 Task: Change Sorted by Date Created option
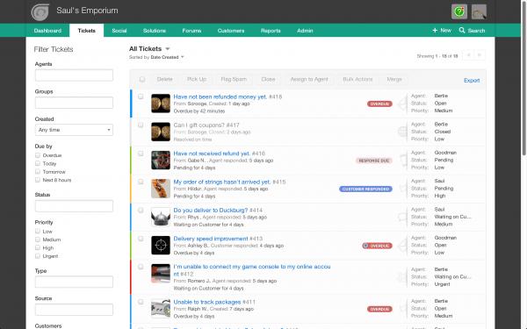(167, 57)
